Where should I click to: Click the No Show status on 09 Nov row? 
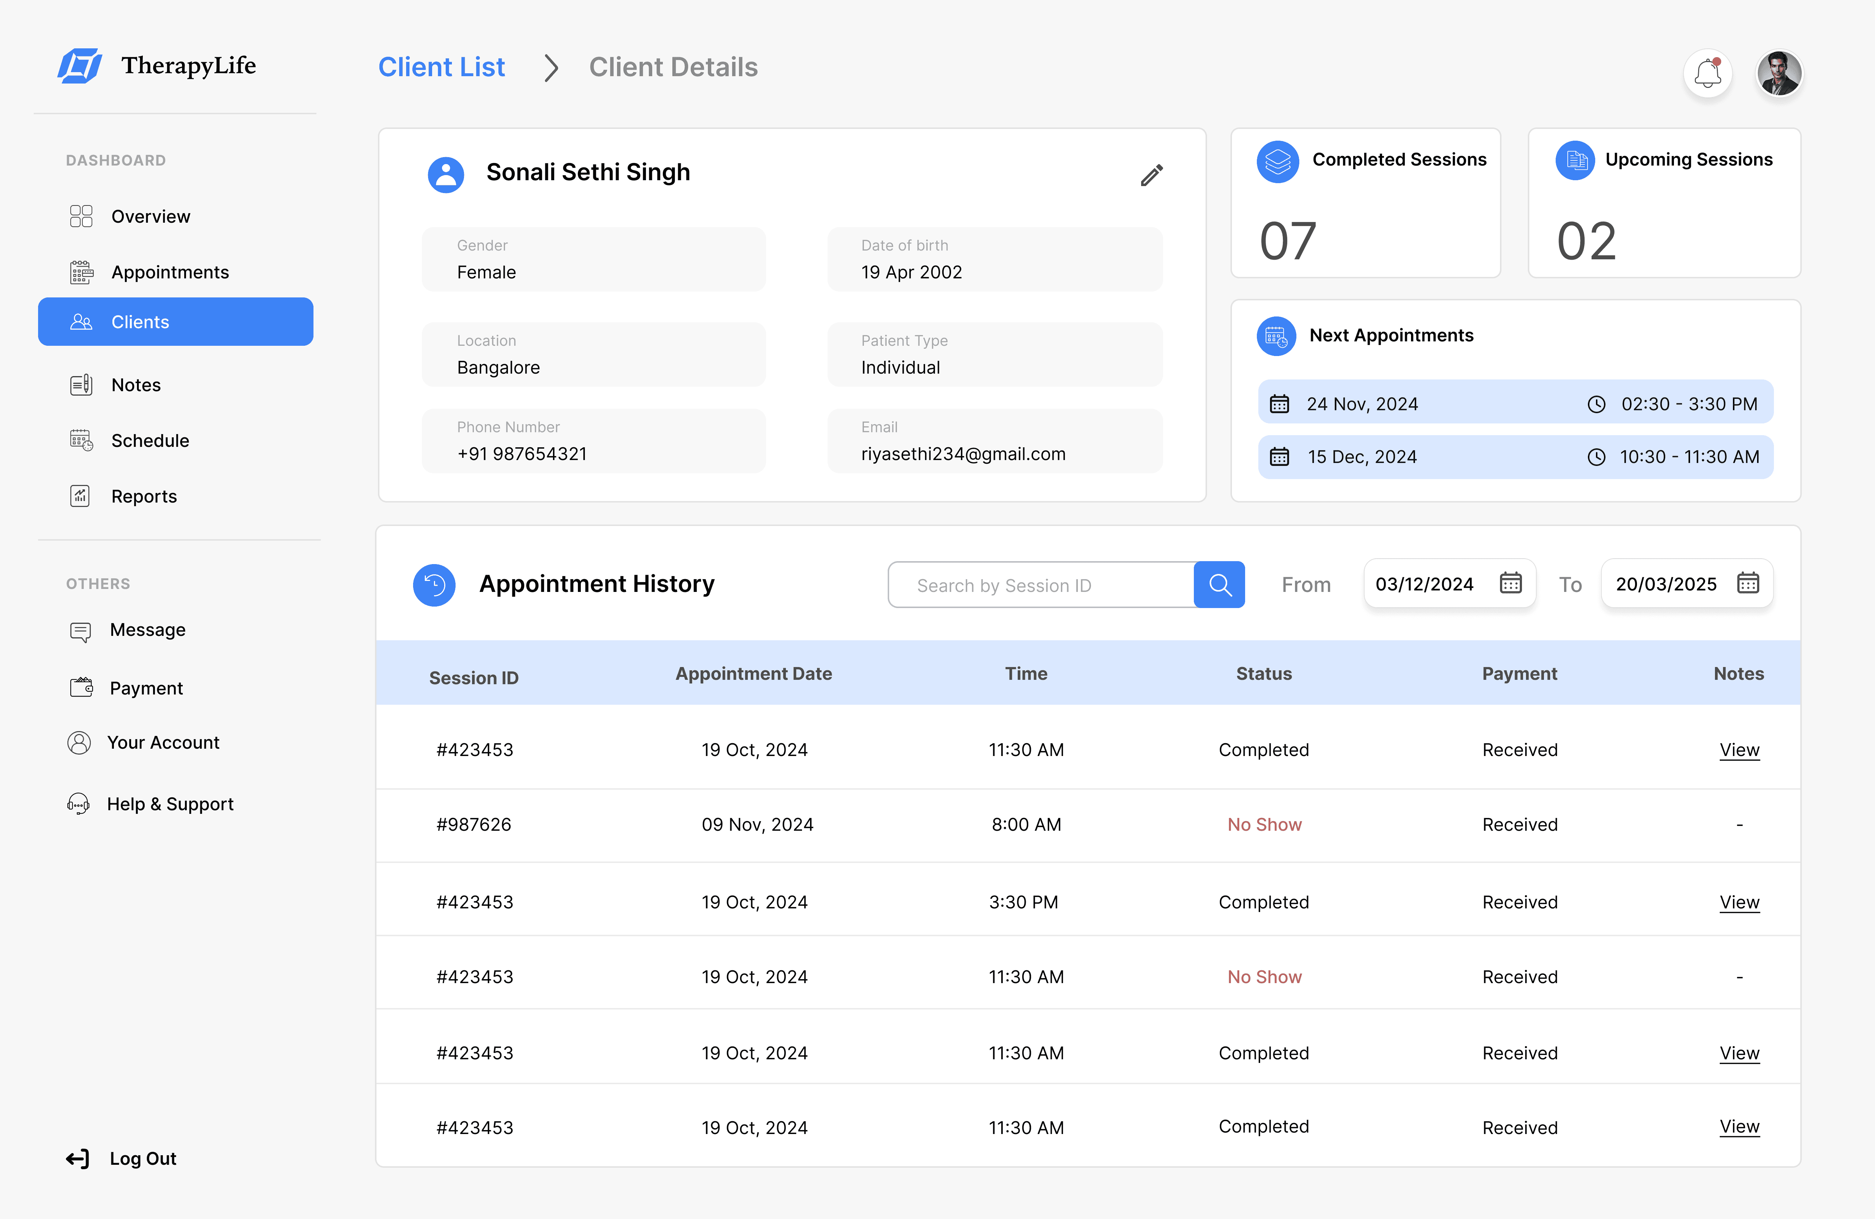[x=1264, y=824]
